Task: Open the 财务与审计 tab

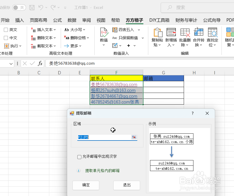Action: [x=186, y=20]
